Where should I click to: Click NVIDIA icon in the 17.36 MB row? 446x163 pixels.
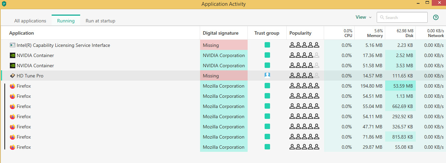(13, 55)
